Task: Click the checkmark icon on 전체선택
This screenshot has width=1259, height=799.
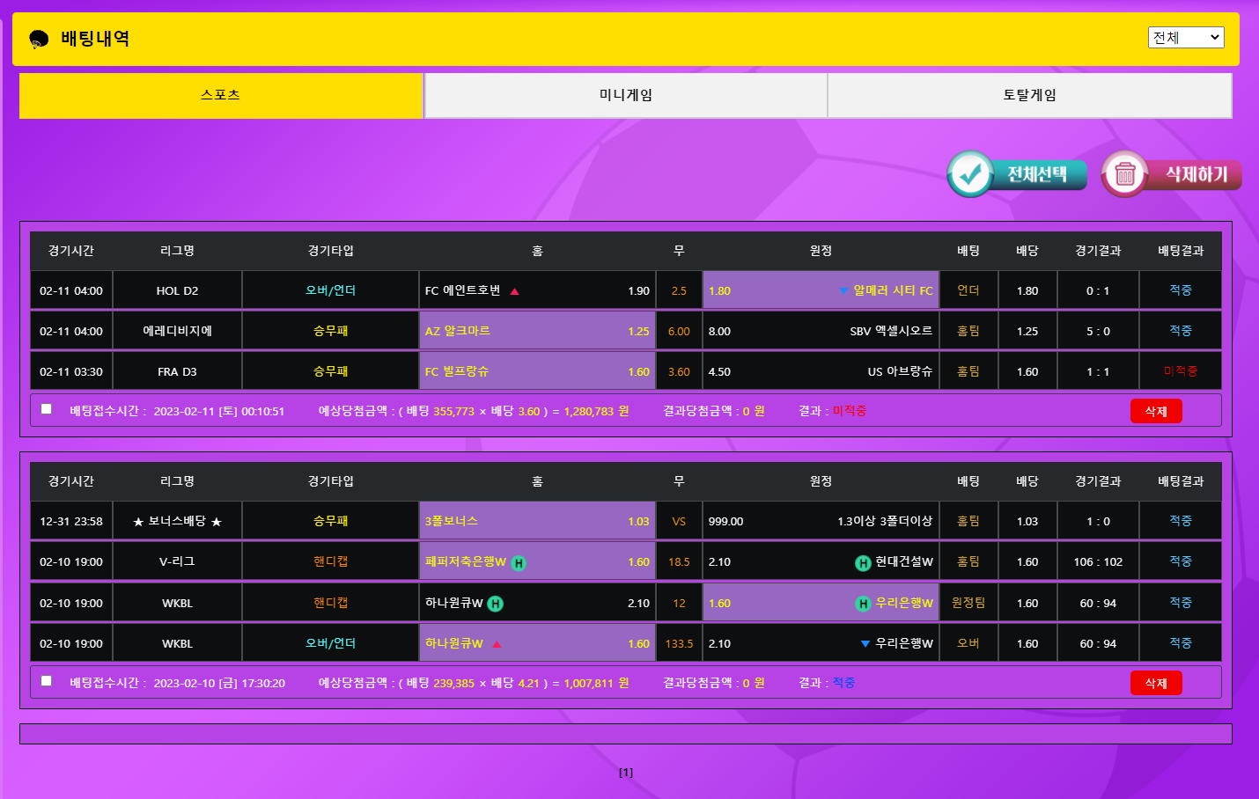Action: pyautogui.click(x=970, y=174)
